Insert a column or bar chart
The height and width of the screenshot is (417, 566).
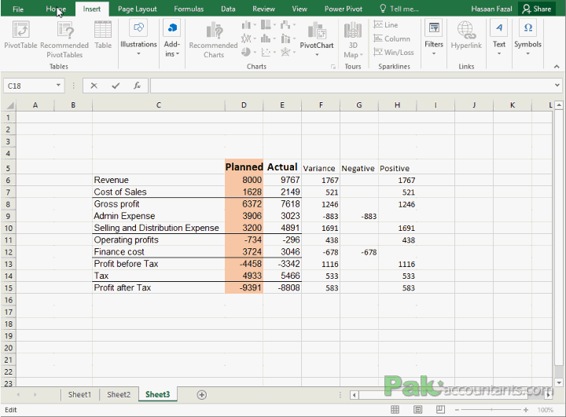point(248,25)
